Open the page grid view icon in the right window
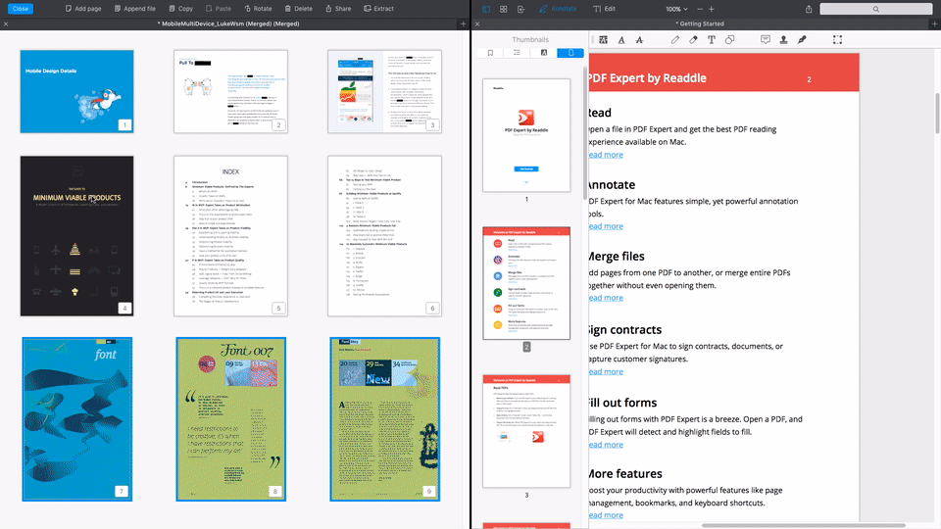 [504, 9]
